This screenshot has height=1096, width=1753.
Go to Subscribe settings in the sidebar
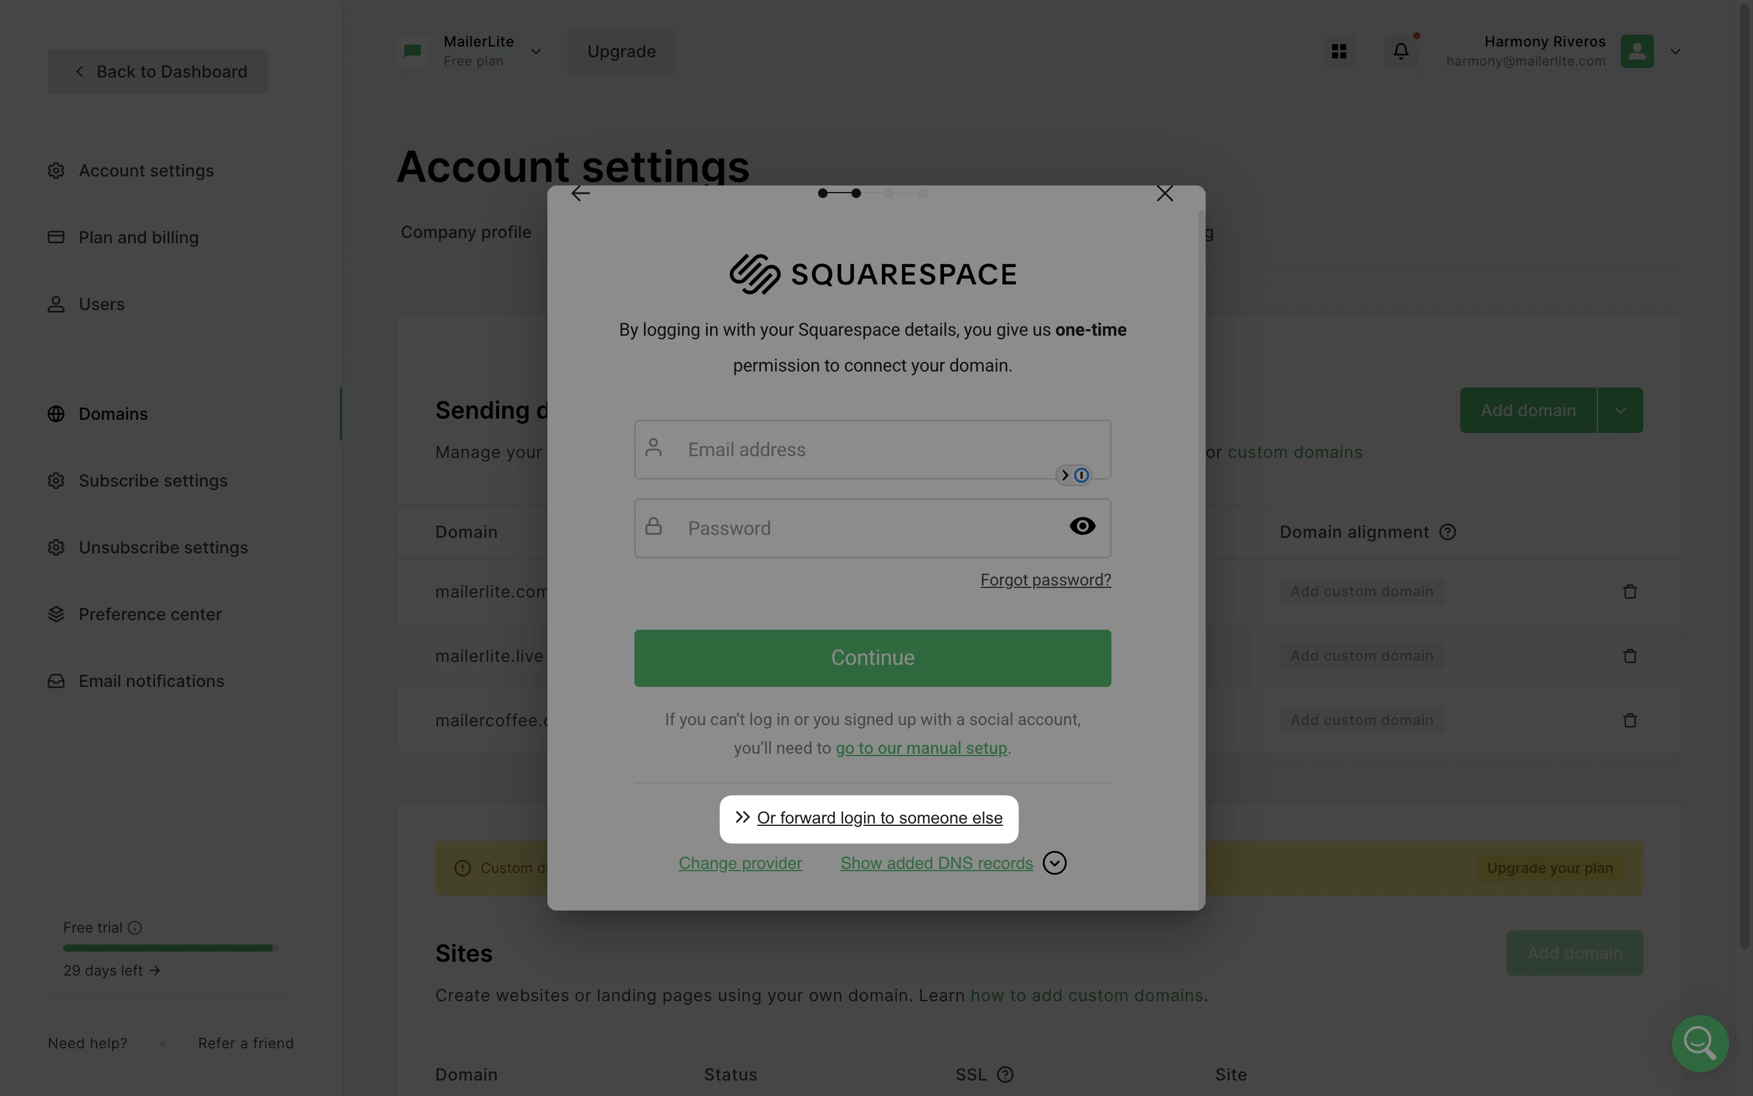tap(153, 481)
